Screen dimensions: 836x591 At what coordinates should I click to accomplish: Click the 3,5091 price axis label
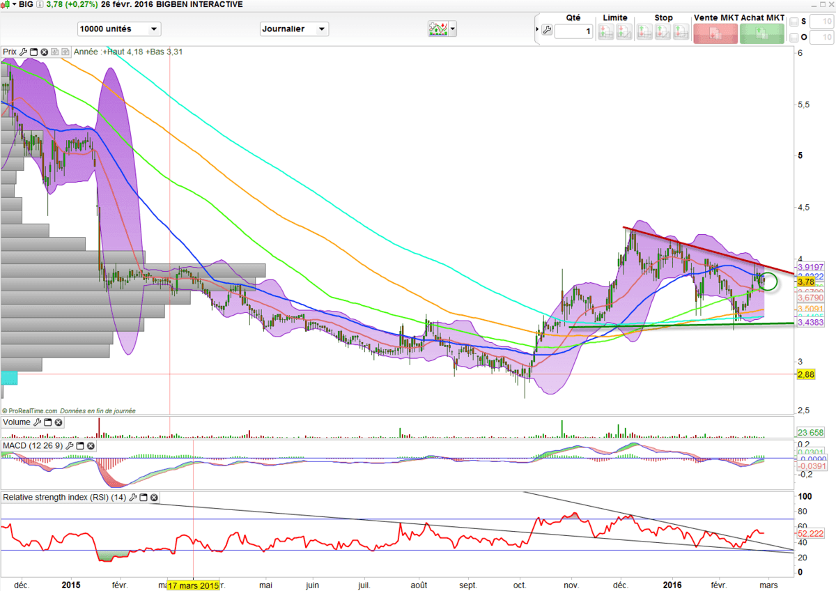[811, 308]
